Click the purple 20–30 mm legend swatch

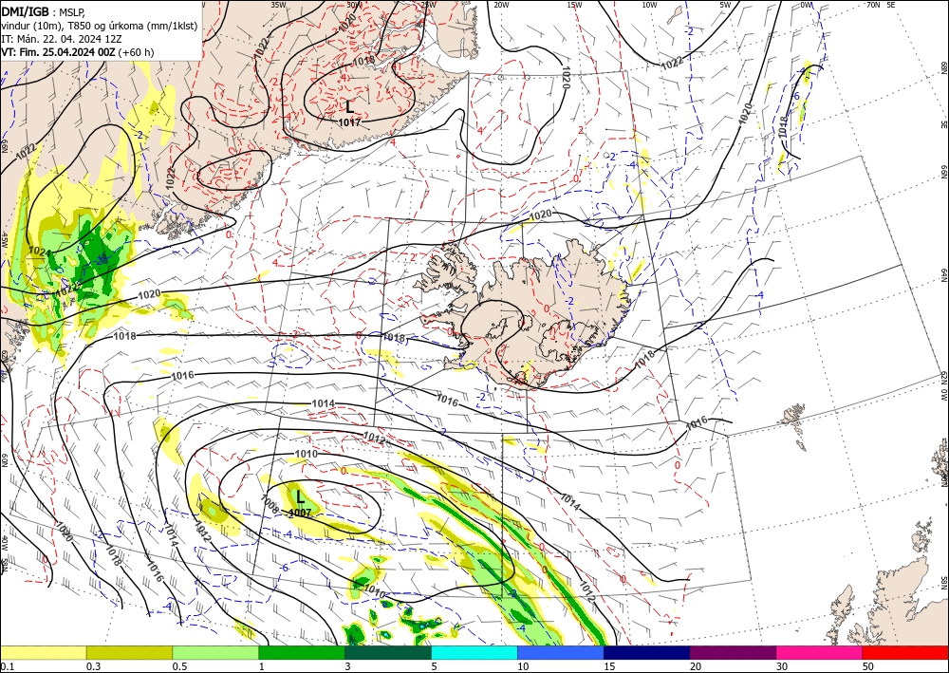733,652
